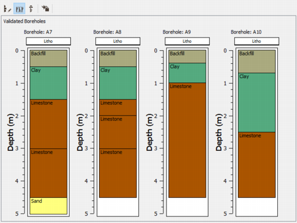The width and height of the screenshot is (297, 223).
Task: Select the middle Limestone layer in A8
Action: [x=118, y=132]
